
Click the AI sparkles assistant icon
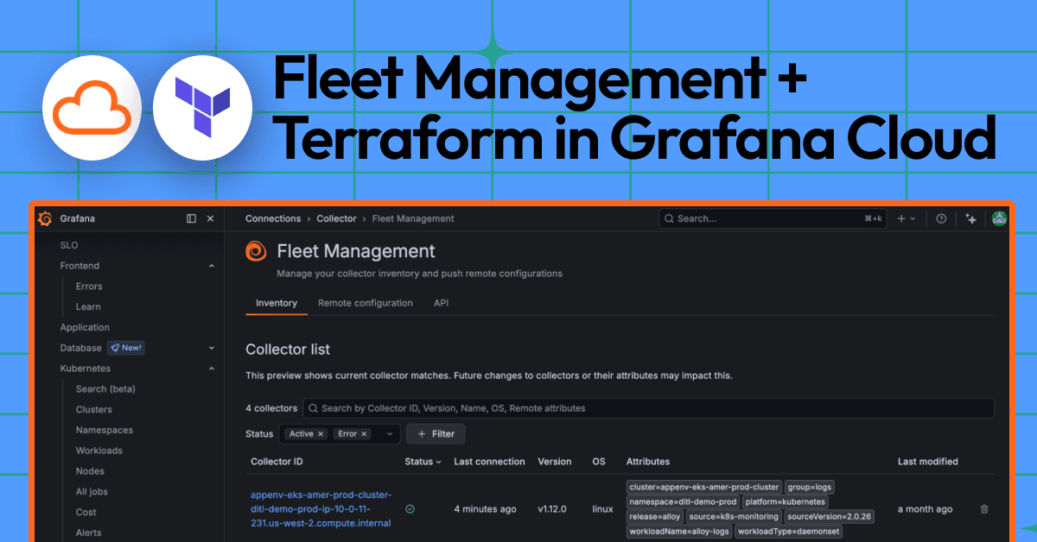(x=971, y=218)
